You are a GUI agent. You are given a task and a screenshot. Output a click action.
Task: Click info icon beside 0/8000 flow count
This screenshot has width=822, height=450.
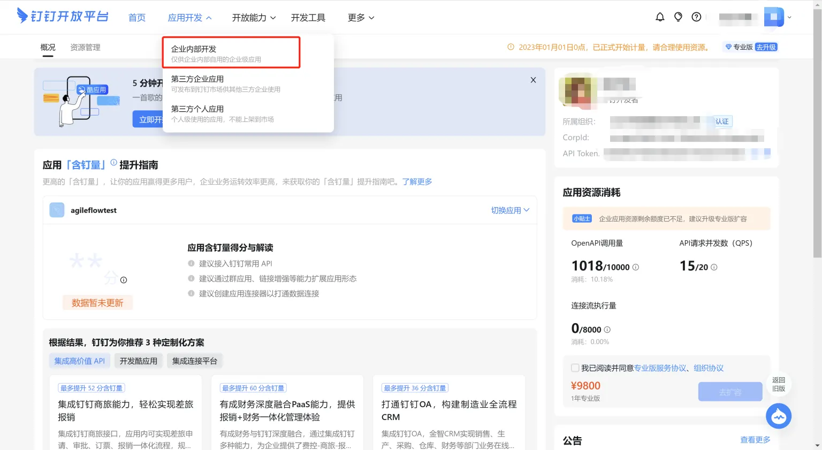coord(607,330)
